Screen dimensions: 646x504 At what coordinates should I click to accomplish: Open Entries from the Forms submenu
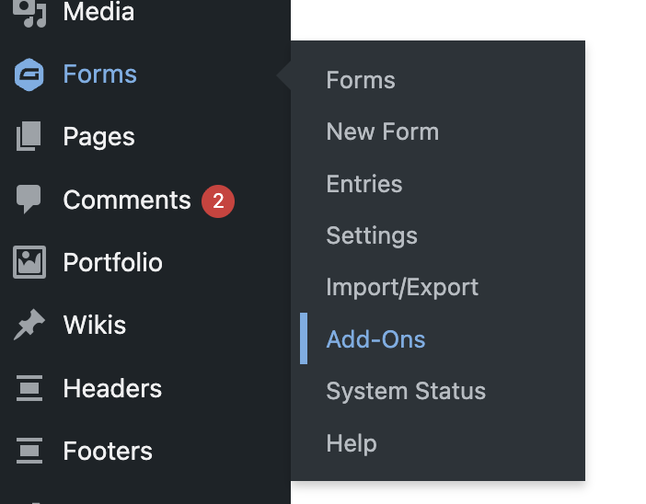[363, 184]
